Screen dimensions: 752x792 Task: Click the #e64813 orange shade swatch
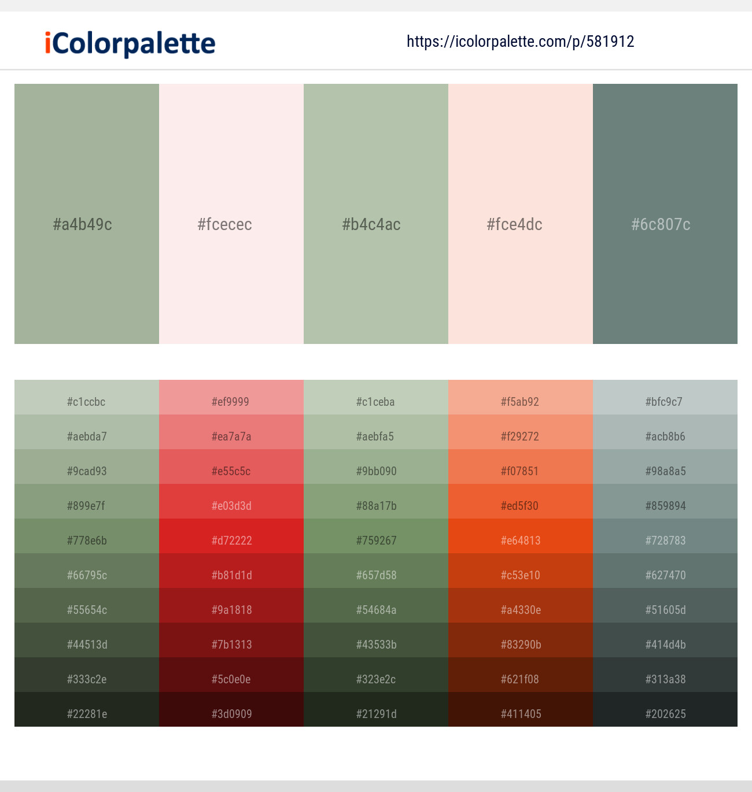coord(520,540)
